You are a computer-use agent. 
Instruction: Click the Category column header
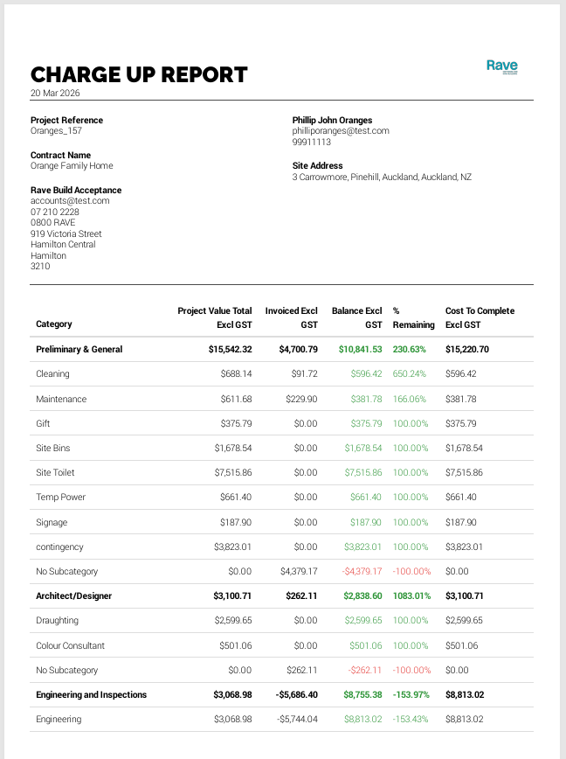point(54,324)
